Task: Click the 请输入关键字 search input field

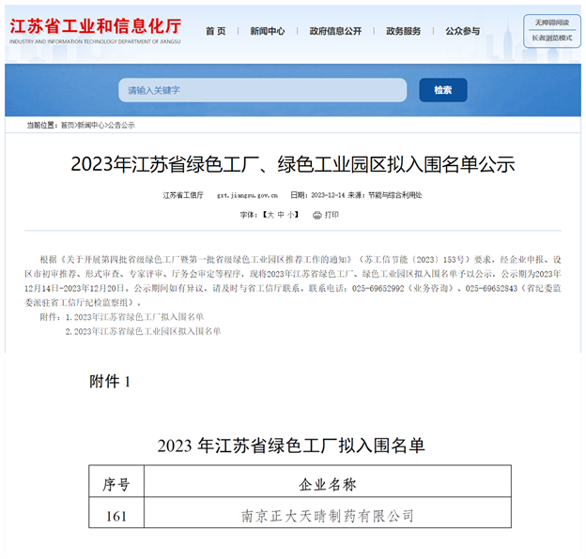Action: 262,90
